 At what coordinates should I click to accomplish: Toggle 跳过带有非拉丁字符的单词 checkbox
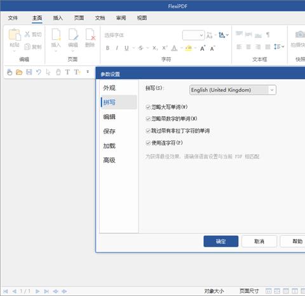(148, 131)
